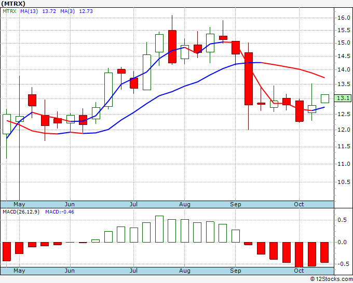
Task: Click Aug on the price chart time axis
Action: click(185, 204)
